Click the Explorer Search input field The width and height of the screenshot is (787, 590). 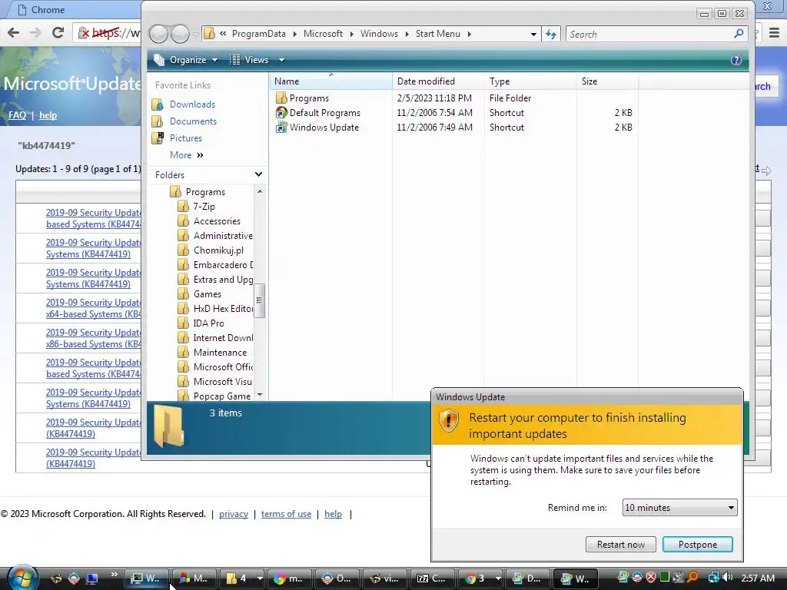point(650,34)
